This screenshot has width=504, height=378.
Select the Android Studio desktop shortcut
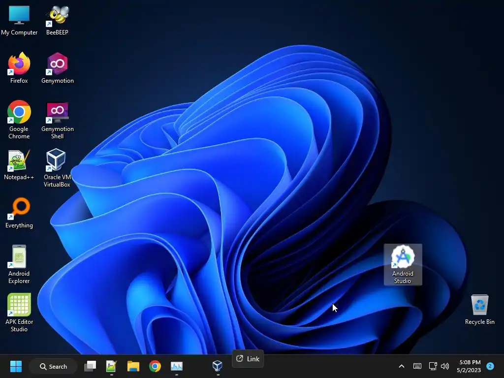coord(403,264)
